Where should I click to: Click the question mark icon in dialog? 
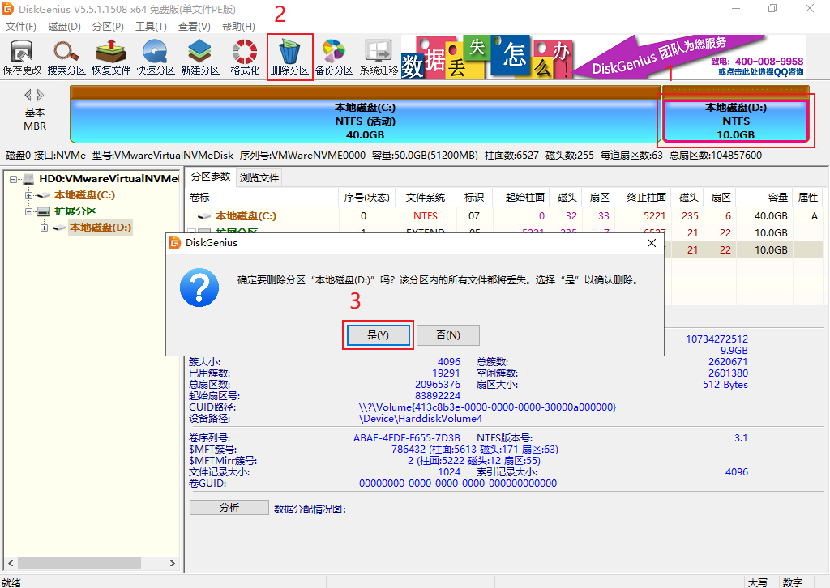[x=199, y=288]
